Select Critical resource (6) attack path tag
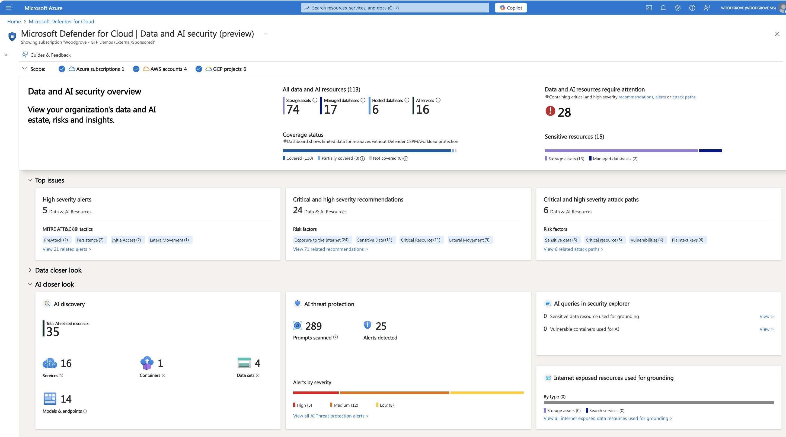786x437 pixels. pyautogui.click(x=605, y=240)
